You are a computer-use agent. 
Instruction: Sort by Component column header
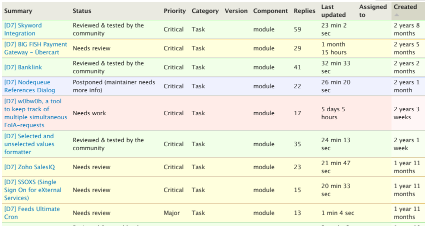point(270,11)
